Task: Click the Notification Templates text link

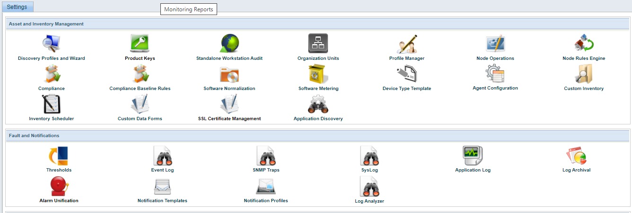Action: 162,201
